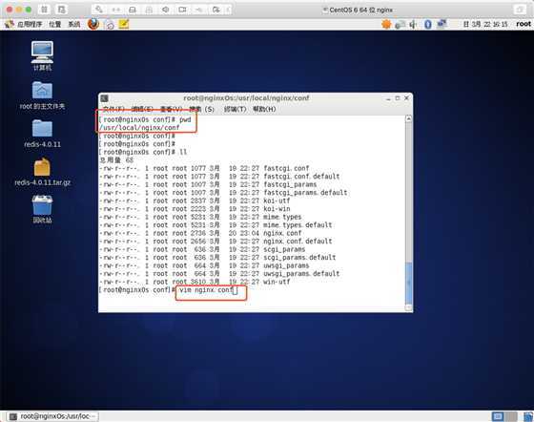This screenshot has width=534, height=422.
Task: Open the 位置 places menu
Action: pyautogui.click(x=55, y=24)
